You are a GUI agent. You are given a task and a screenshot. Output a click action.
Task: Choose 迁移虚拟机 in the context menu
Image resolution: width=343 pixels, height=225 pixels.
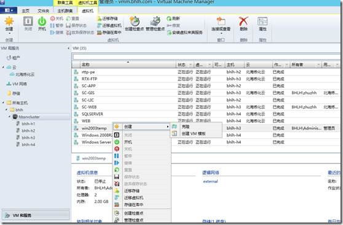tap(141, 198)
